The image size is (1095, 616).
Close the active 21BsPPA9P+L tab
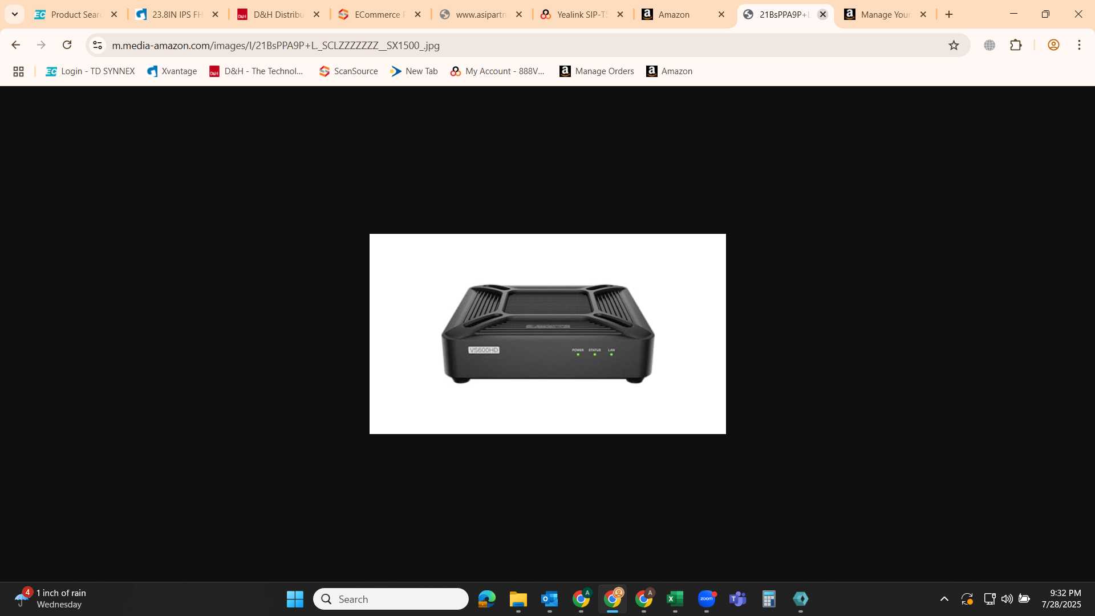[822, 14]
